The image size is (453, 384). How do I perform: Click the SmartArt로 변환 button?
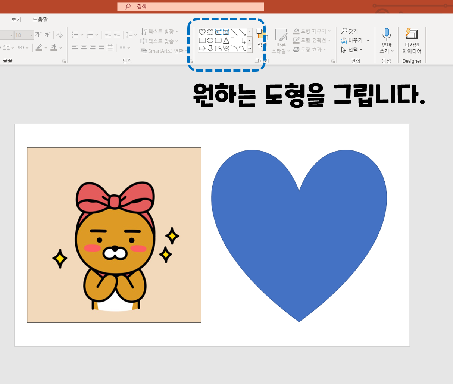pyautogui.click(x=164, y=51)
